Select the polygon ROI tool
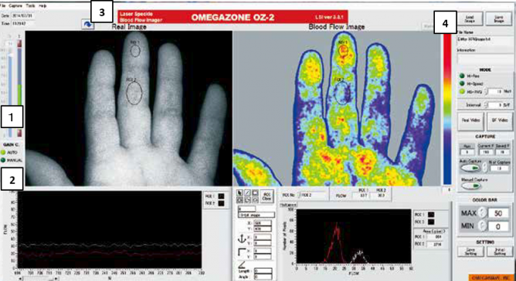 point(247,200)
